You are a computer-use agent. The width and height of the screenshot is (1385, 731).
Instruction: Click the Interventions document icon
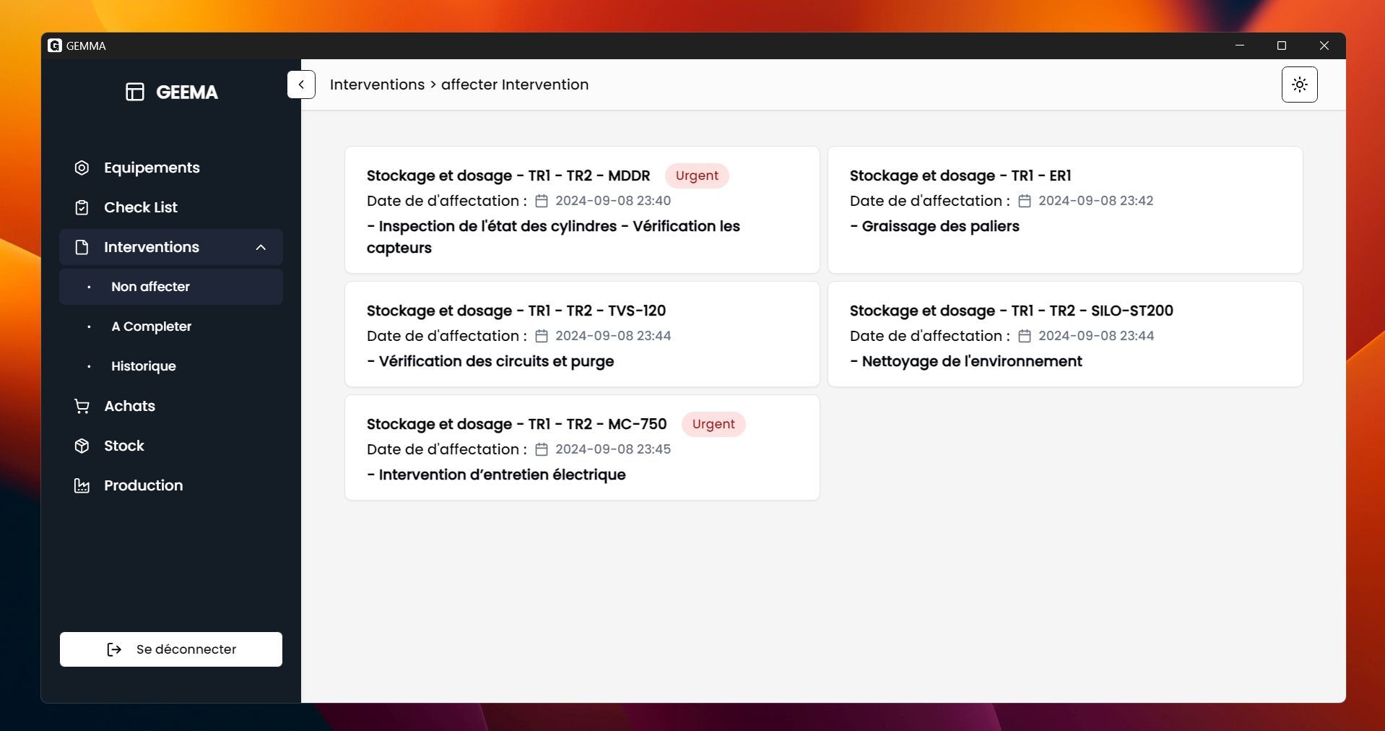[x=82, y=247]
